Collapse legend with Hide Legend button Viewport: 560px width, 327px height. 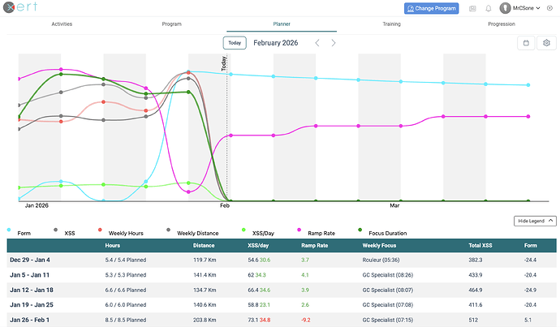pos(536,221)
